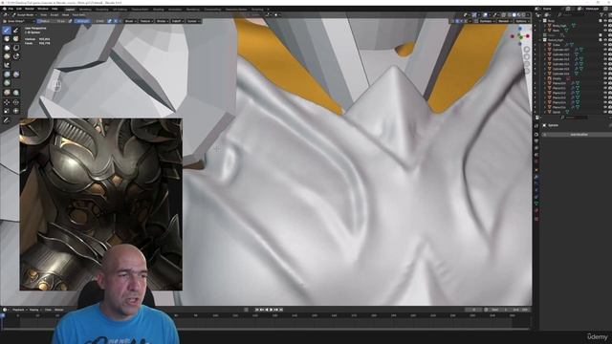The image size is (612, 344).
Task: Click the zoom navigation gizmo button
Action: click(527, 50)
